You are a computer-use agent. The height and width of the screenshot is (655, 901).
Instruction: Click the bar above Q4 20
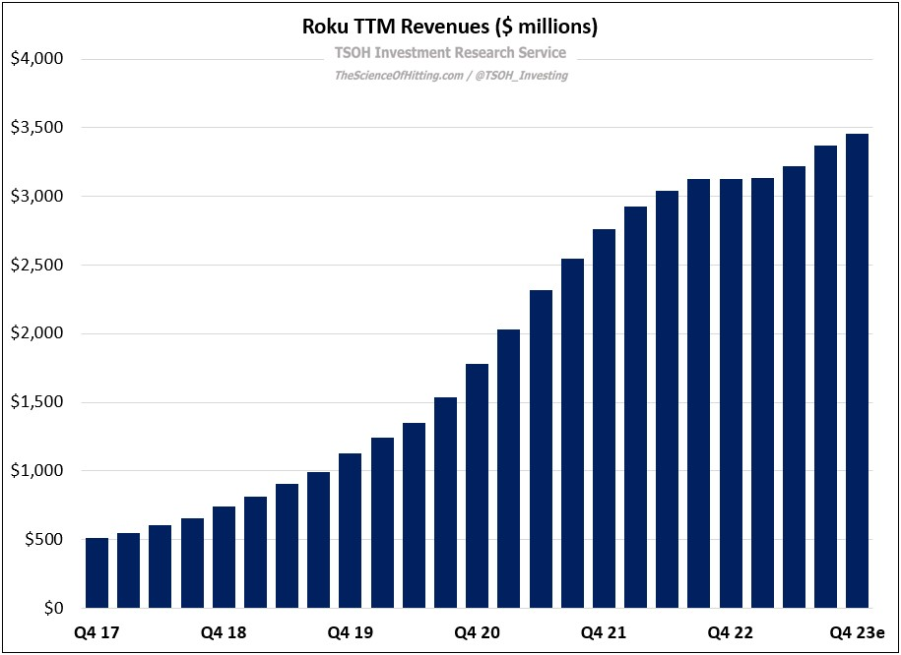477,486
